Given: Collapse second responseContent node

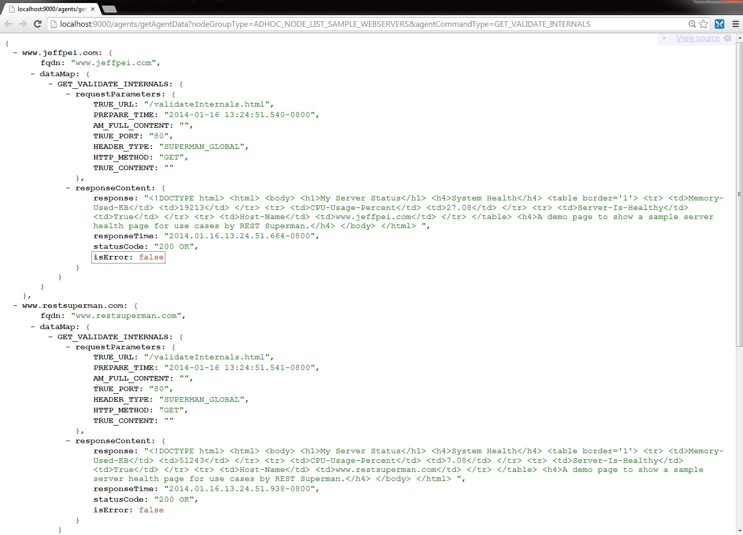Looking at the screenshot, I should coord(68,441).
